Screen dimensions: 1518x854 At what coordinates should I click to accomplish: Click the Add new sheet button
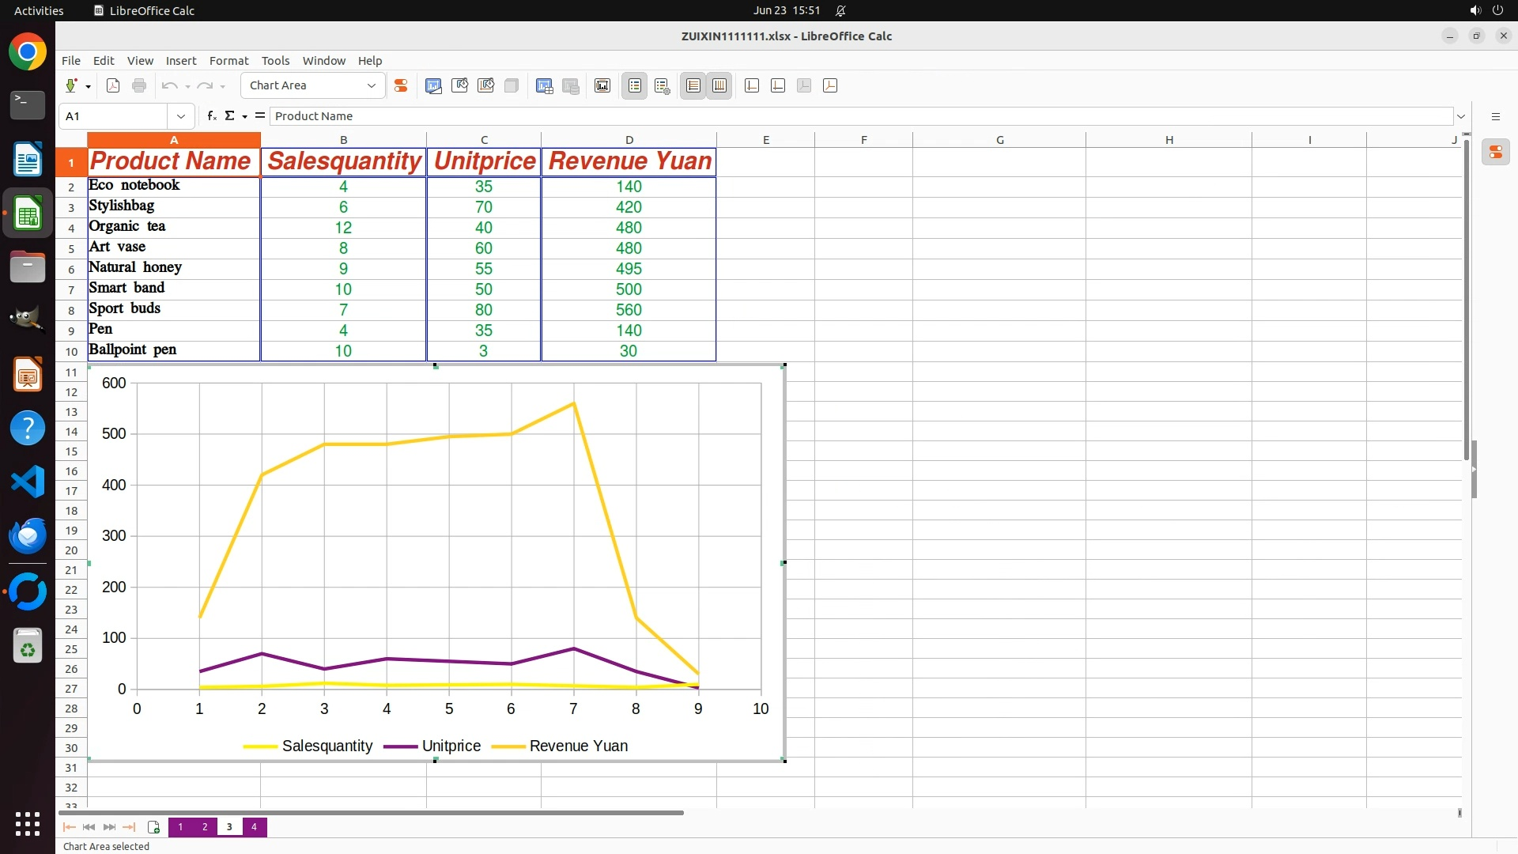click(153, 827)
